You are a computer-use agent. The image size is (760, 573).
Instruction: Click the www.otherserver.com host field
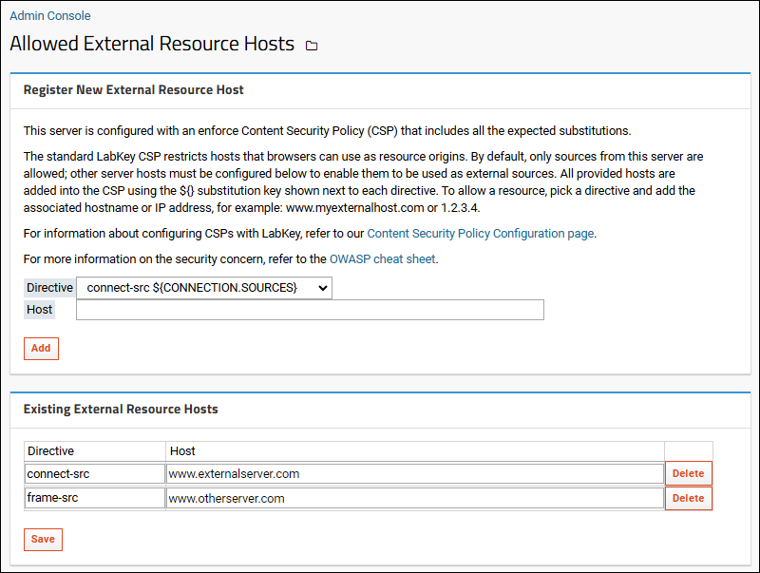(x=414, y=498)
